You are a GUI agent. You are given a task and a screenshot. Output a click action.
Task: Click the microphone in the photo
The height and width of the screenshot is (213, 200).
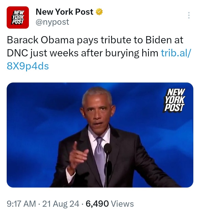click(x=107, y=149)
